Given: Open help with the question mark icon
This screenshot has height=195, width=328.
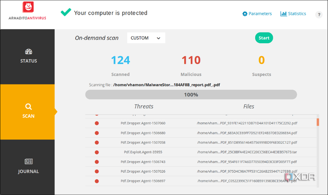Looking at the screenshot, I should tap(319, 15).
